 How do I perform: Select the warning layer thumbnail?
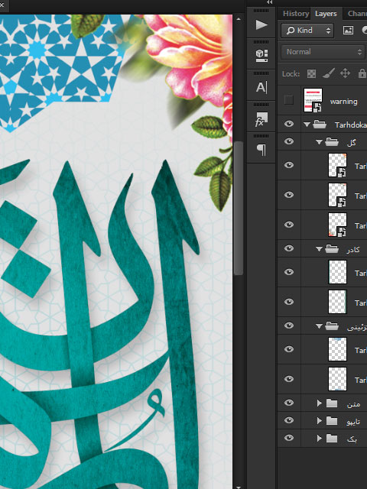click(x=313, y=100)
